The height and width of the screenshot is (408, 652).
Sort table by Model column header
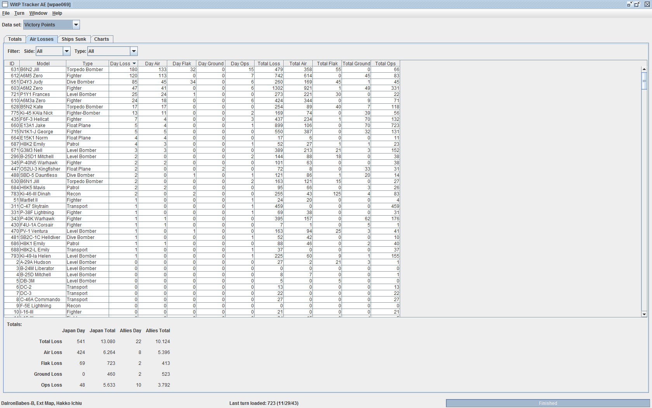[43, 64]
